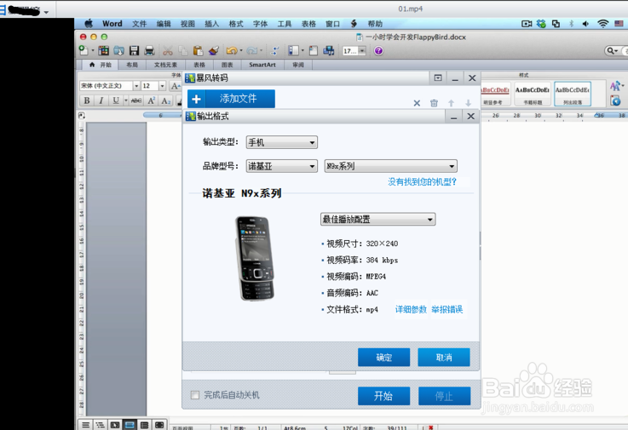Click 取消 button in 输出格式 dialog

(x=444, y=357)
